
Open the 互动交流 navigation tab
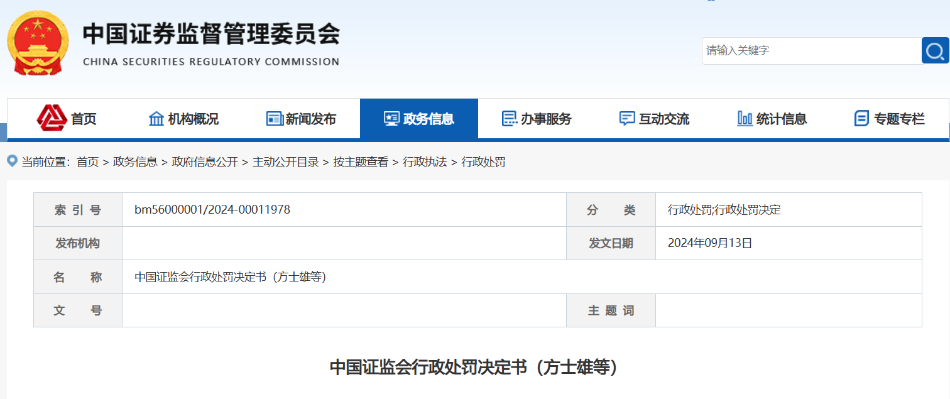pyautogui.click(x=654, y=118)
